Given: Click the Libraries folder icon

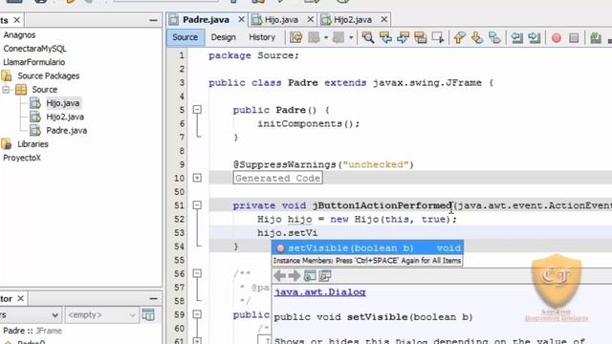Looking at the screenshot, I should point(7,144).
